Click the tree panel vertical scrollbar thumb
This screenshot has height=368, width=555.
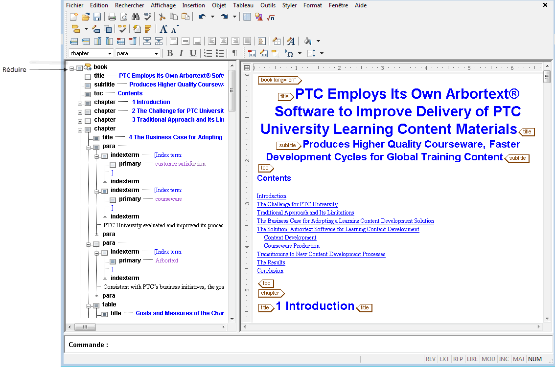click(232, 90)
